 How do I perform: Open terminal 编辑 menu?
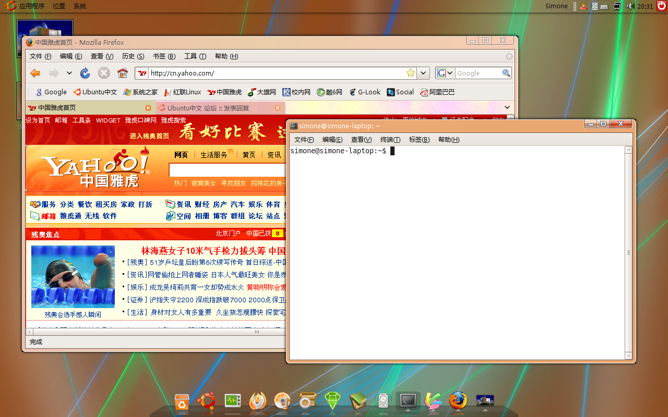pyautogui.click(x=332, y=140)
